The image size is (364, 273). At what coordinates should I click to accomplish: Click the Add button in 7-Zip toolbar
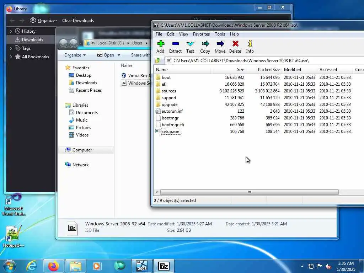(160, 47)
